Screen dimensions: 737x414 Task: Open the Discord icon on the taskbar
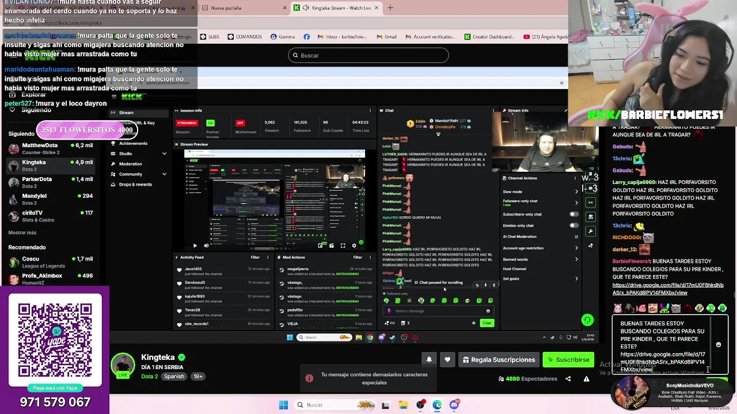(454, 405)
